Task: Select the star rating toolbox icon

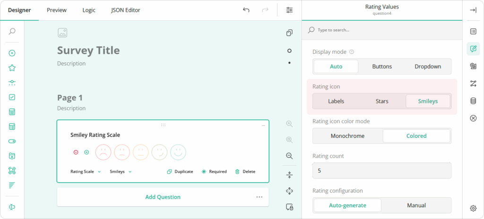Action: tap(12, 68)
